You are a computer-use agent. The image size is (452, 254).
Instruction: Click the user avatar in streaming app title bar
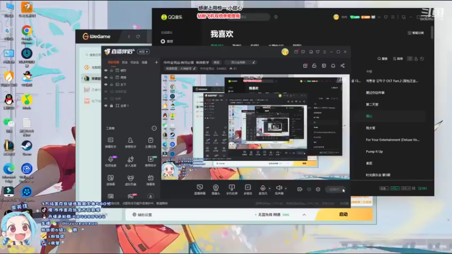285,51
